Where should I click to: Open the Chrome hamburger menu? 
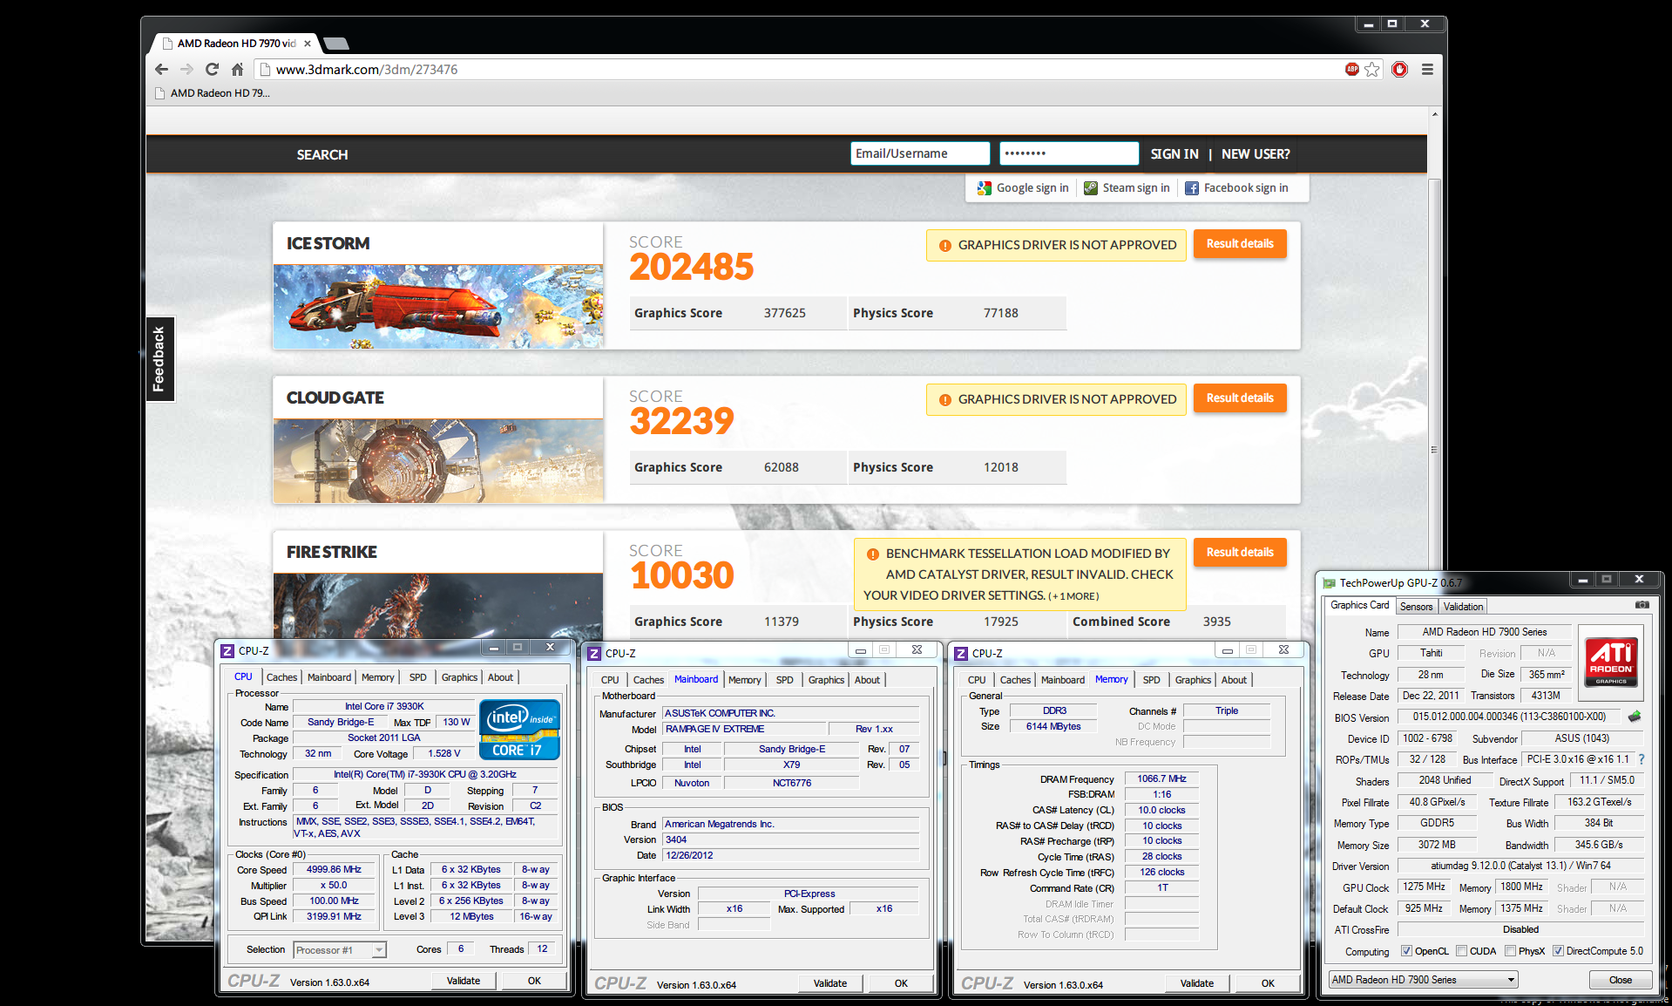[x=1427, y=69]
